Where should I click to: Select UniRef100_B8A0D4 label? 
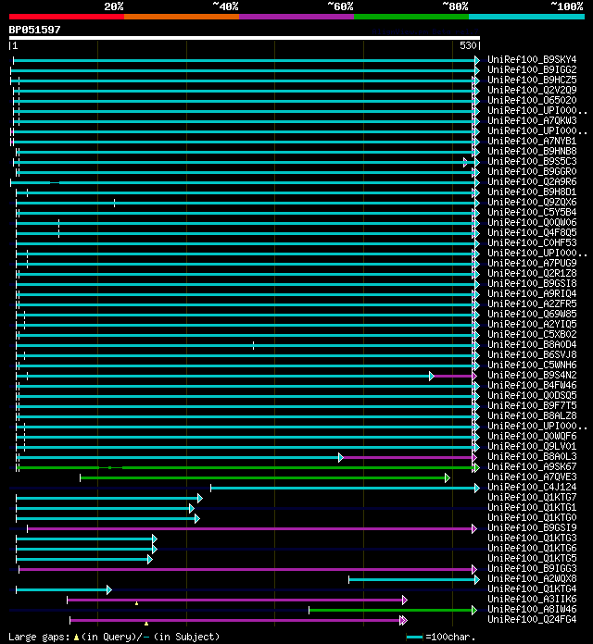[x=532, y=344]
